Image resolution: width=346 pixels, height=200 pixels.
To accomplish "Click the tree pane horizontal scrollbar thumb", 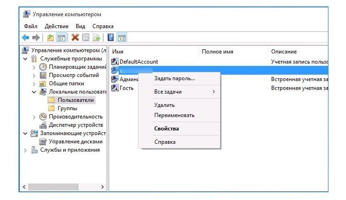I will point(53,187).
